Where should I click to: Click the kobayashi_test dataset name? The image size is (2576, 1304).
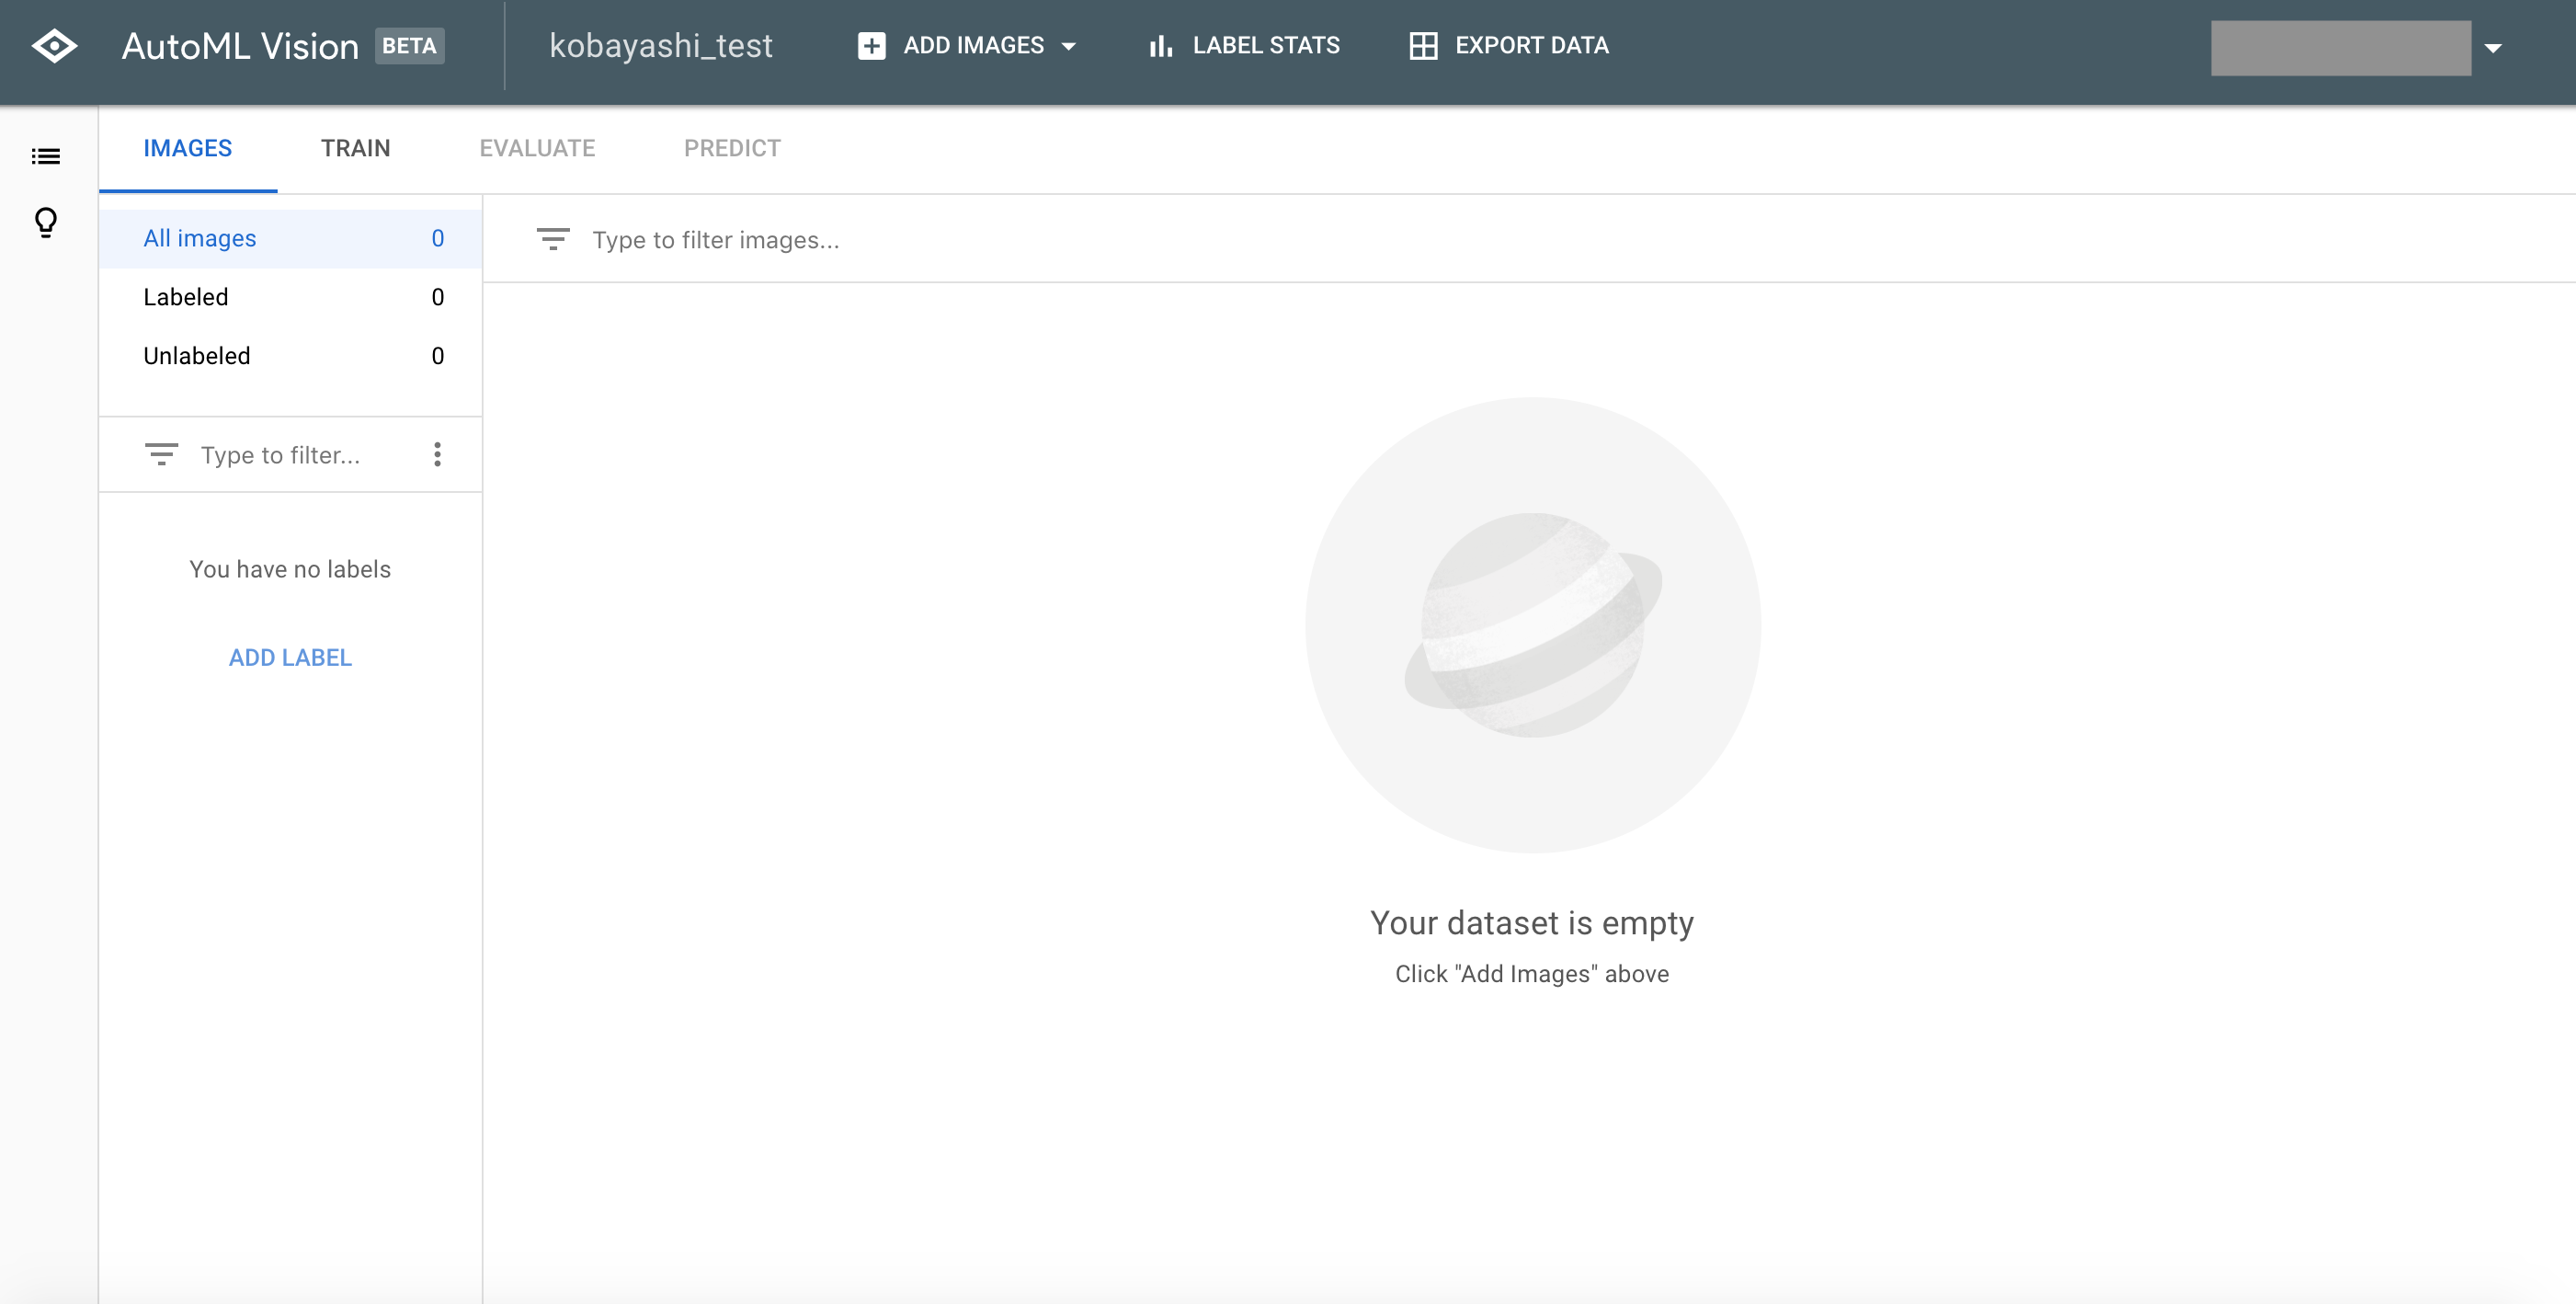[661, 46]
